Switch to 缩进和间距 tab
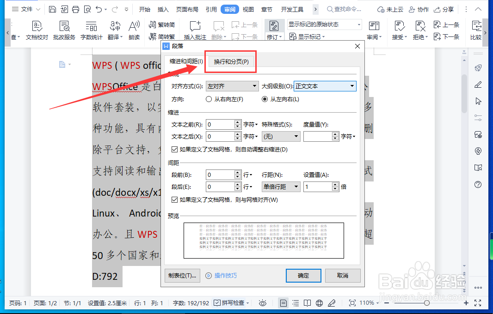This screenshot has width=493, height=314. coord(186,61)
